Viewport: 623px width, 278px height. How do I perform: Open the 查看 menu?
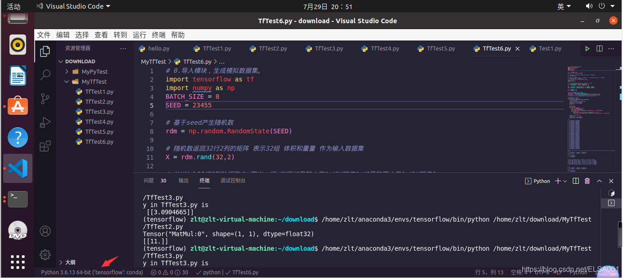[x=101, y=35]
